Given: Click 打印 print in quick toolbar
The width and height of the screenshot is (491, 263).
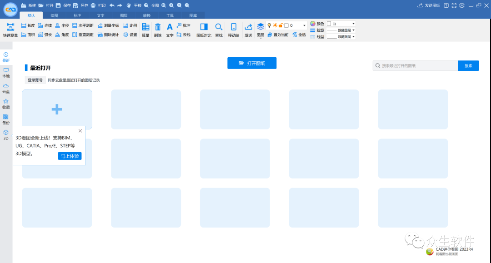Looking at the screenshot, I should 98,5.
